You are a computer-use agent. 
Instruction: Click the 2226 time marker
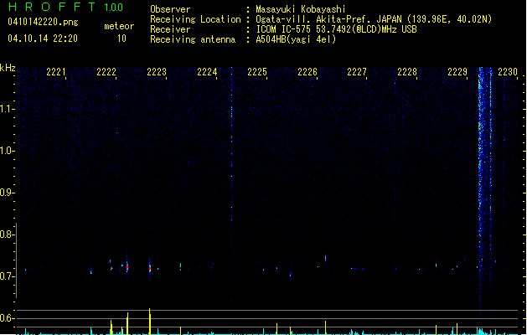(x=307, y=72)
